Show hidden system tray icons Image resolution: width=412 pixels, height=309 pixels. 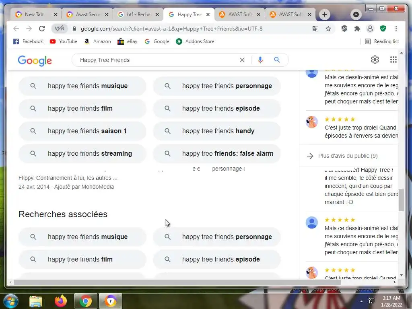(x=362, y=301)
